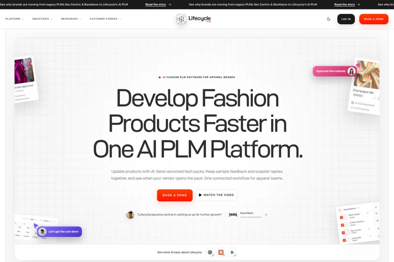
Task: Click arrow next to Dave Nash testimonial
Action: tap(266, 215)
